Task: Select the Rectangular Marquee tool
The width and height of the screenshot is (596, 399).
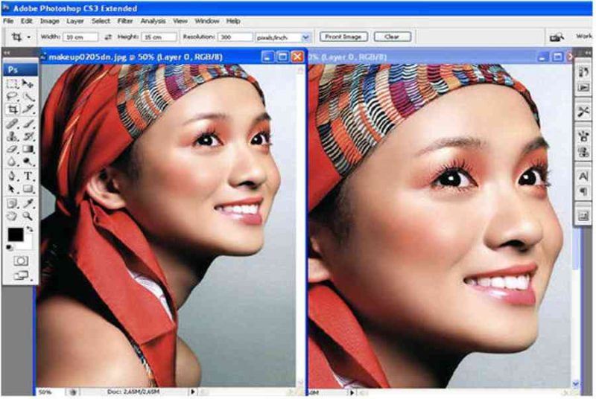Action: pos(13,84)
